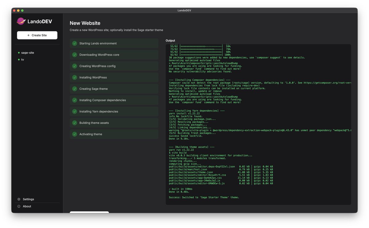This screenshot has width=369, height=228.
Task: Click the green status dot beside tv
Action: tap(19, 60)
